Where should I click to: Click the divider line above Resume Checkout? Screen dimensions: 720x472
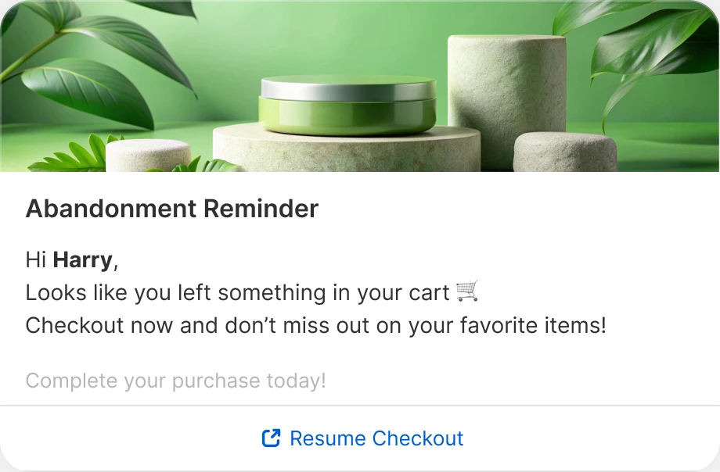(360, 409)
